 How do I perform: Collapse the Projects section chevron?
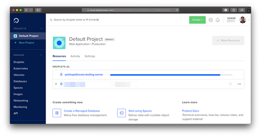coord(41,29)
